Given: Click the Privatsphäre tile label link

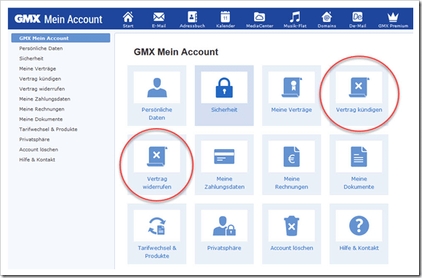Looking at the screenshot, I should pos(224,248).
